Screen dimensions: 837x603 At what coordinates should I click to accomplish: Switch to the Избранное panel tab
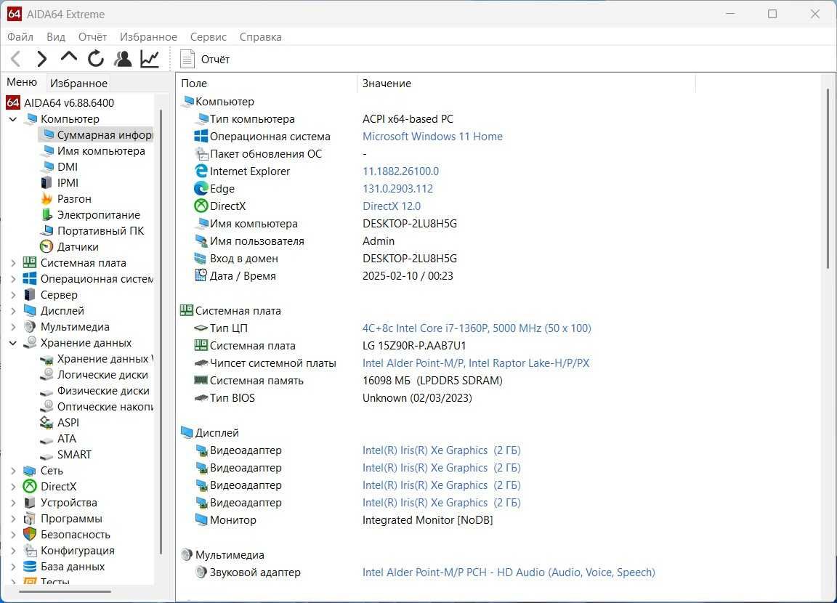pos(78,84)
